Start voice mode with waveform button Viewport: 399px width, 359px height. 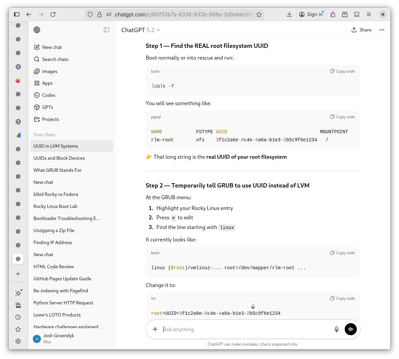(x=350, y=329)
